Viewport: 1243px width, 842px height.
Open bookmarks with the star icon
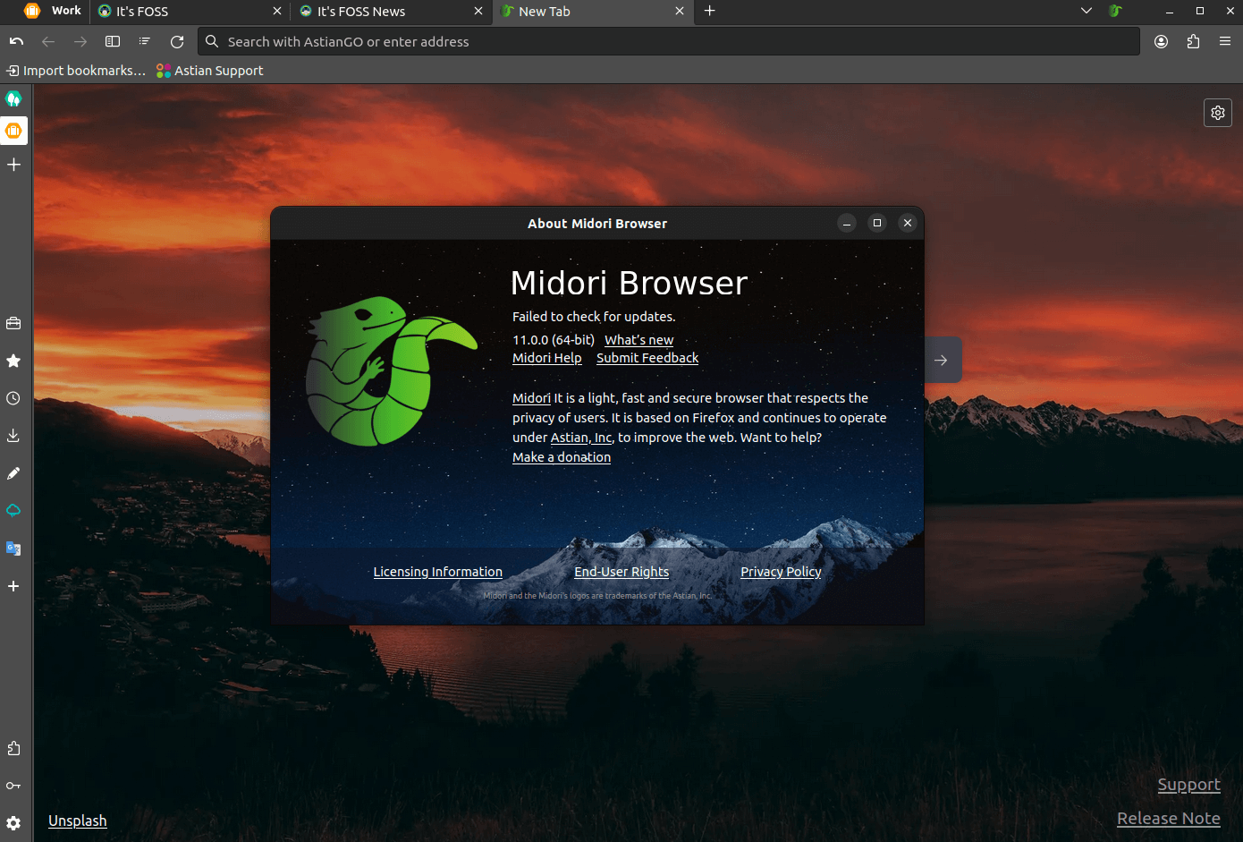(13, 361)
